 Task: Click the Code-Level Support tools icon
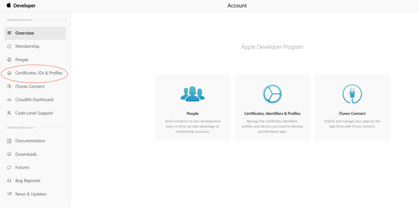pyautogui.click(x=9, y=113)
